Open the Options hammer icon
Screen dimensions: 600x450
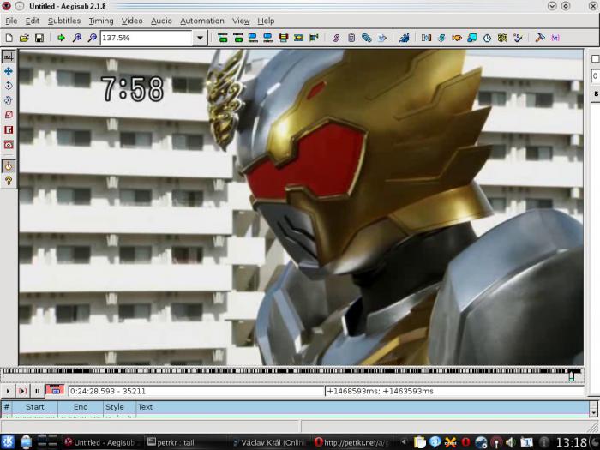tap(540, 38)
